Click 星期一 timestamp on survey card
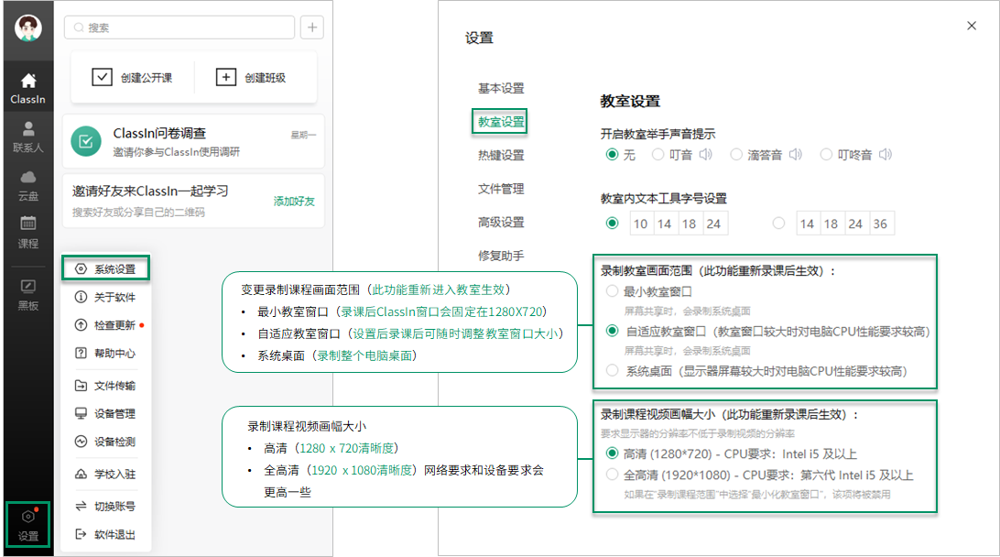 coord(304,135)
